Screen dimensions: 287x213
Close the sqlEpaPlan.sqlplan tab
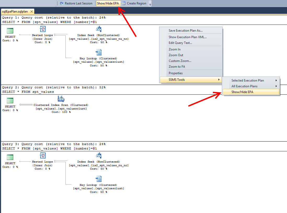coord(31,11)
